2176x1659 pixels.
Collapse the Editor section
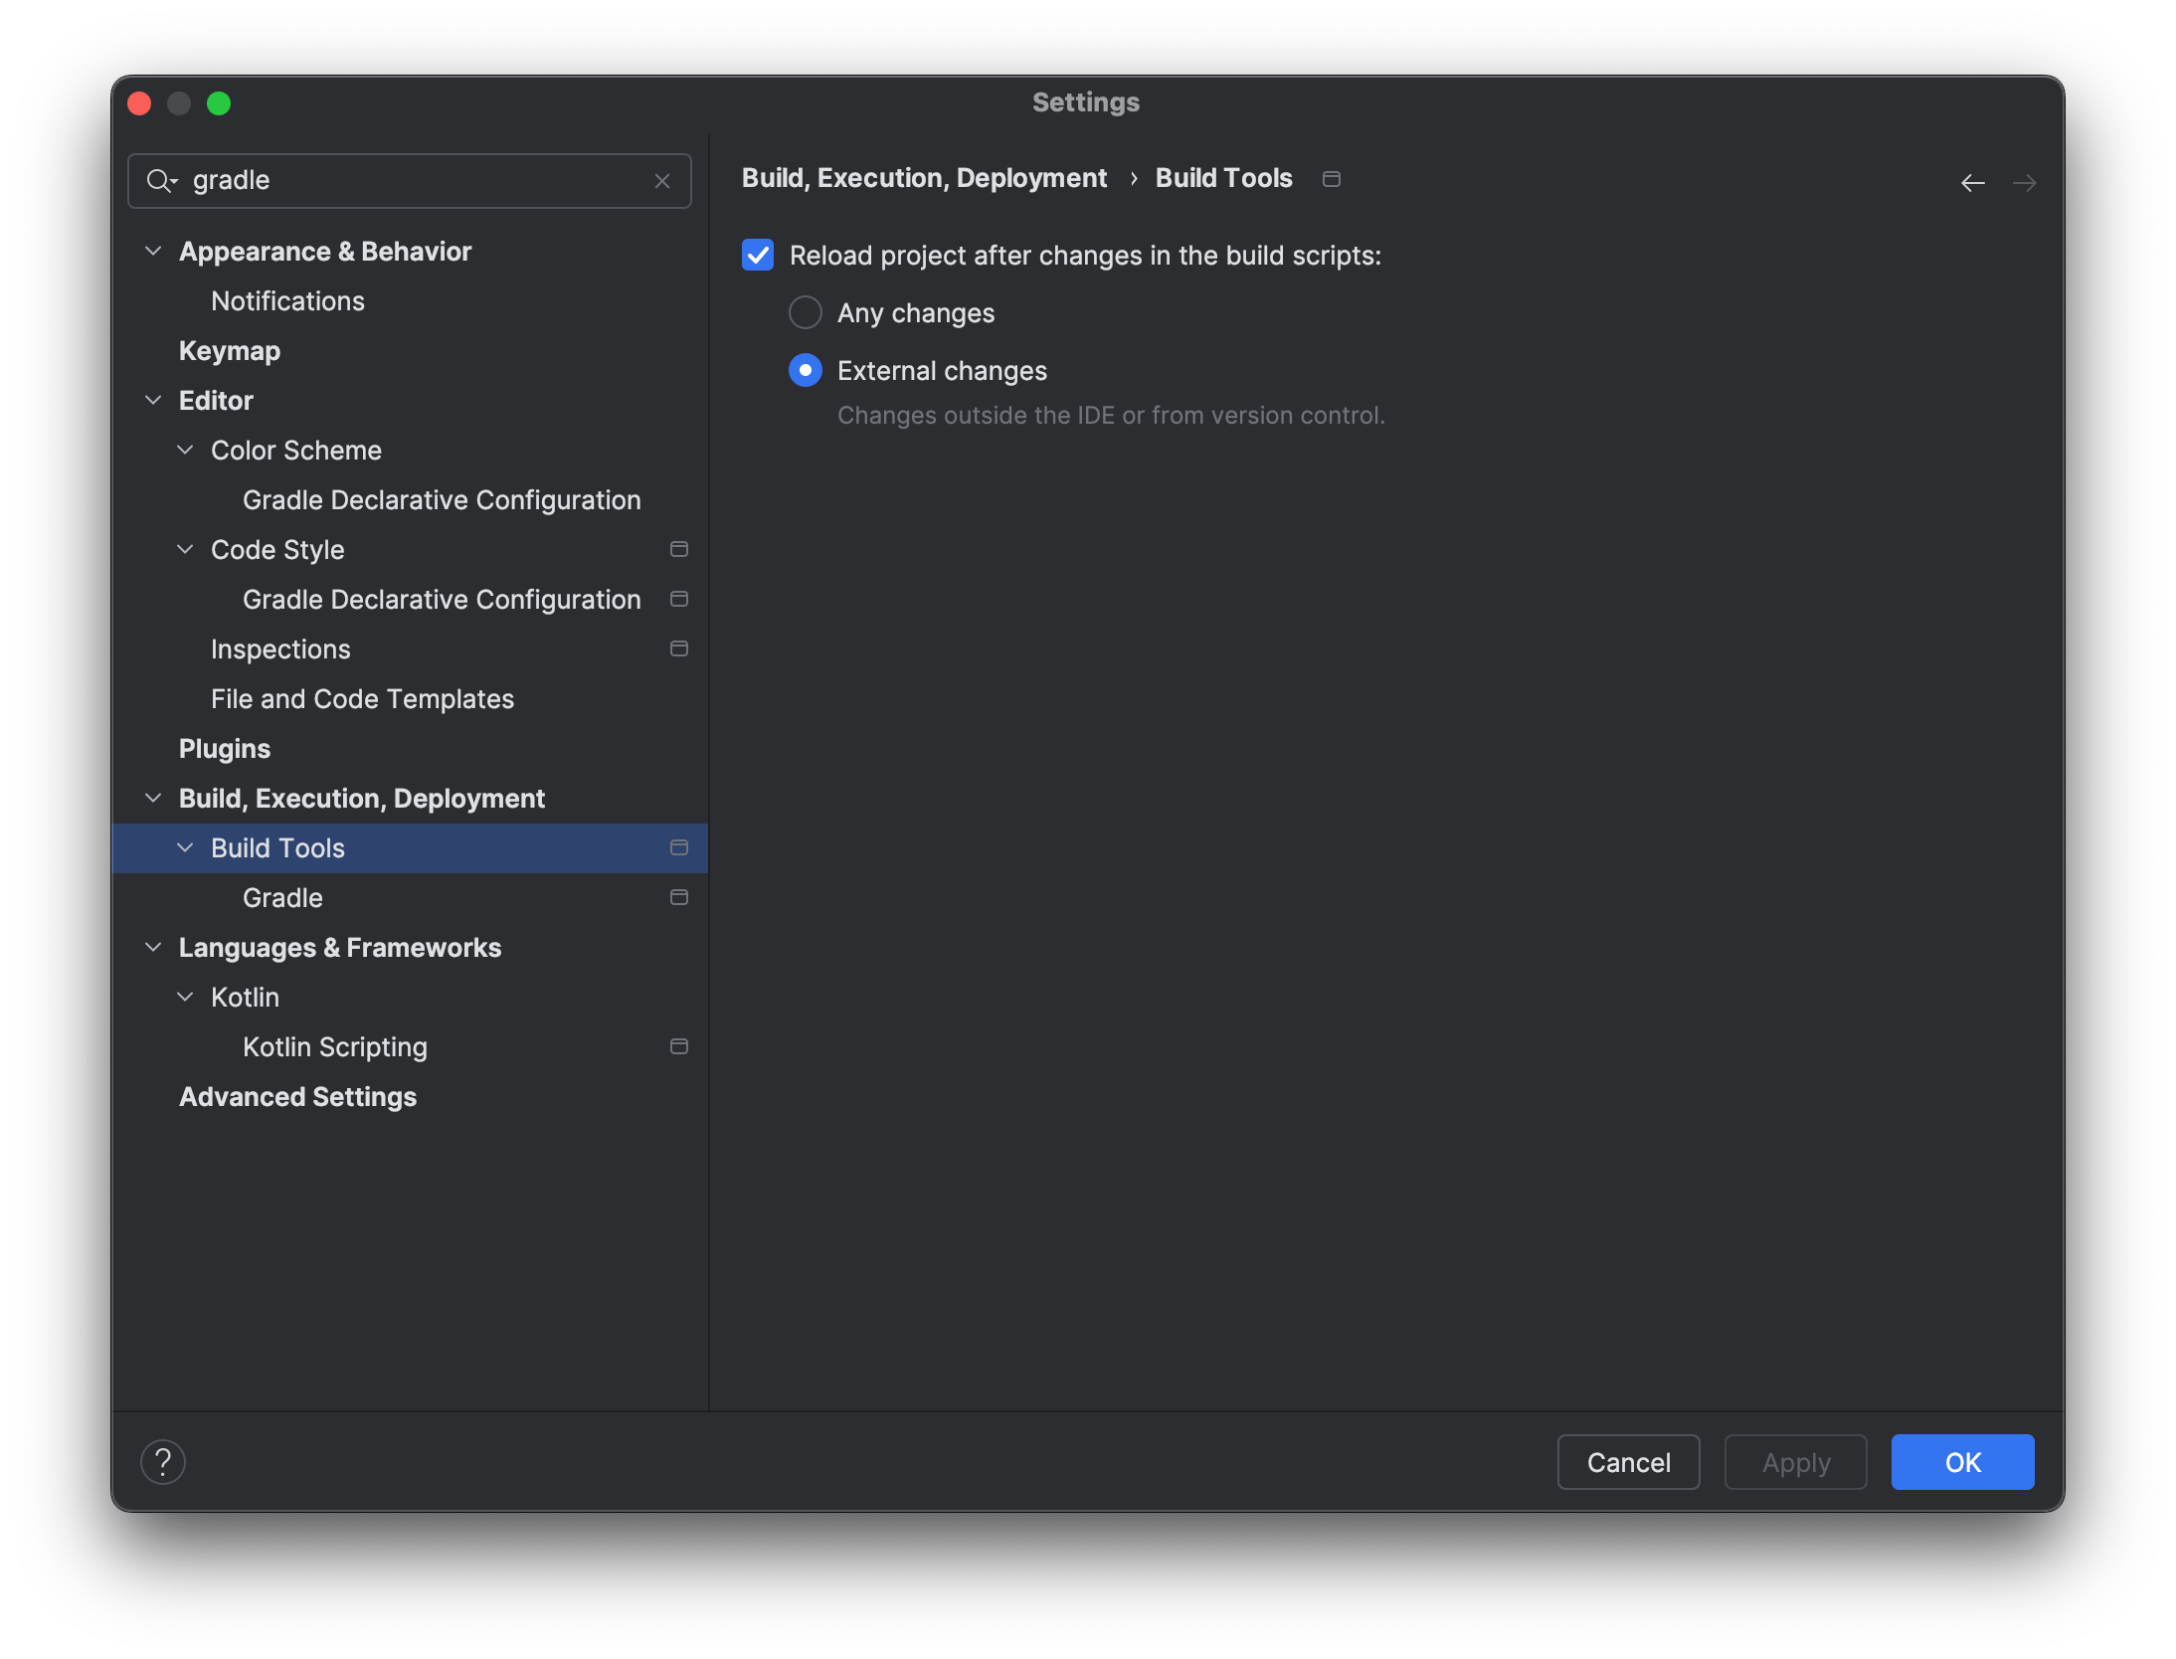[x=153, y=400]
